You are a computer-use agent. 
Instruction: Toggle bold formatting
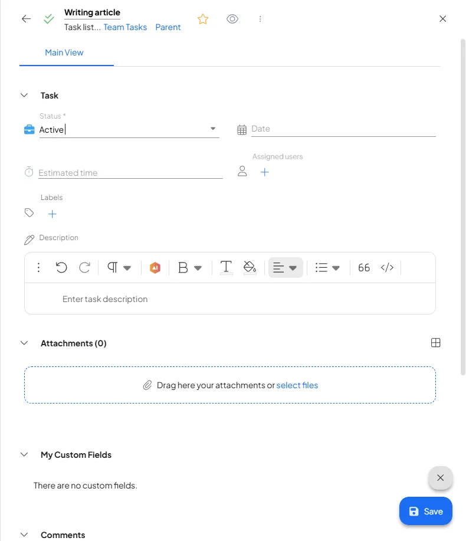183,267
